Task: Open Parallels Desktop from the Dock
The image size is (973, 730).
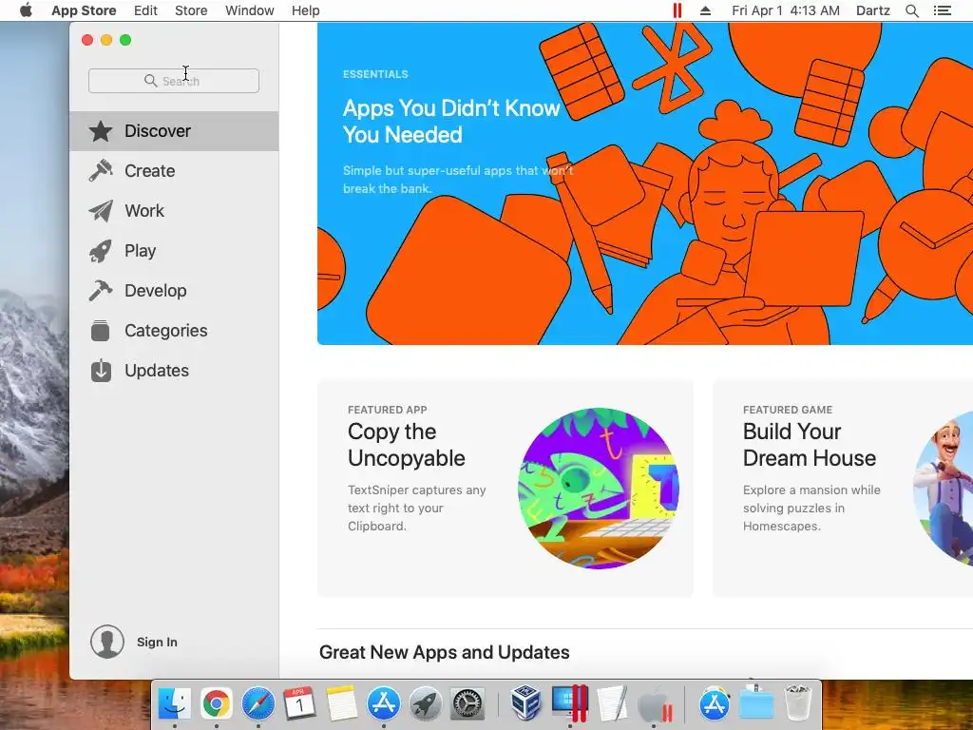Action: (569, 703)
